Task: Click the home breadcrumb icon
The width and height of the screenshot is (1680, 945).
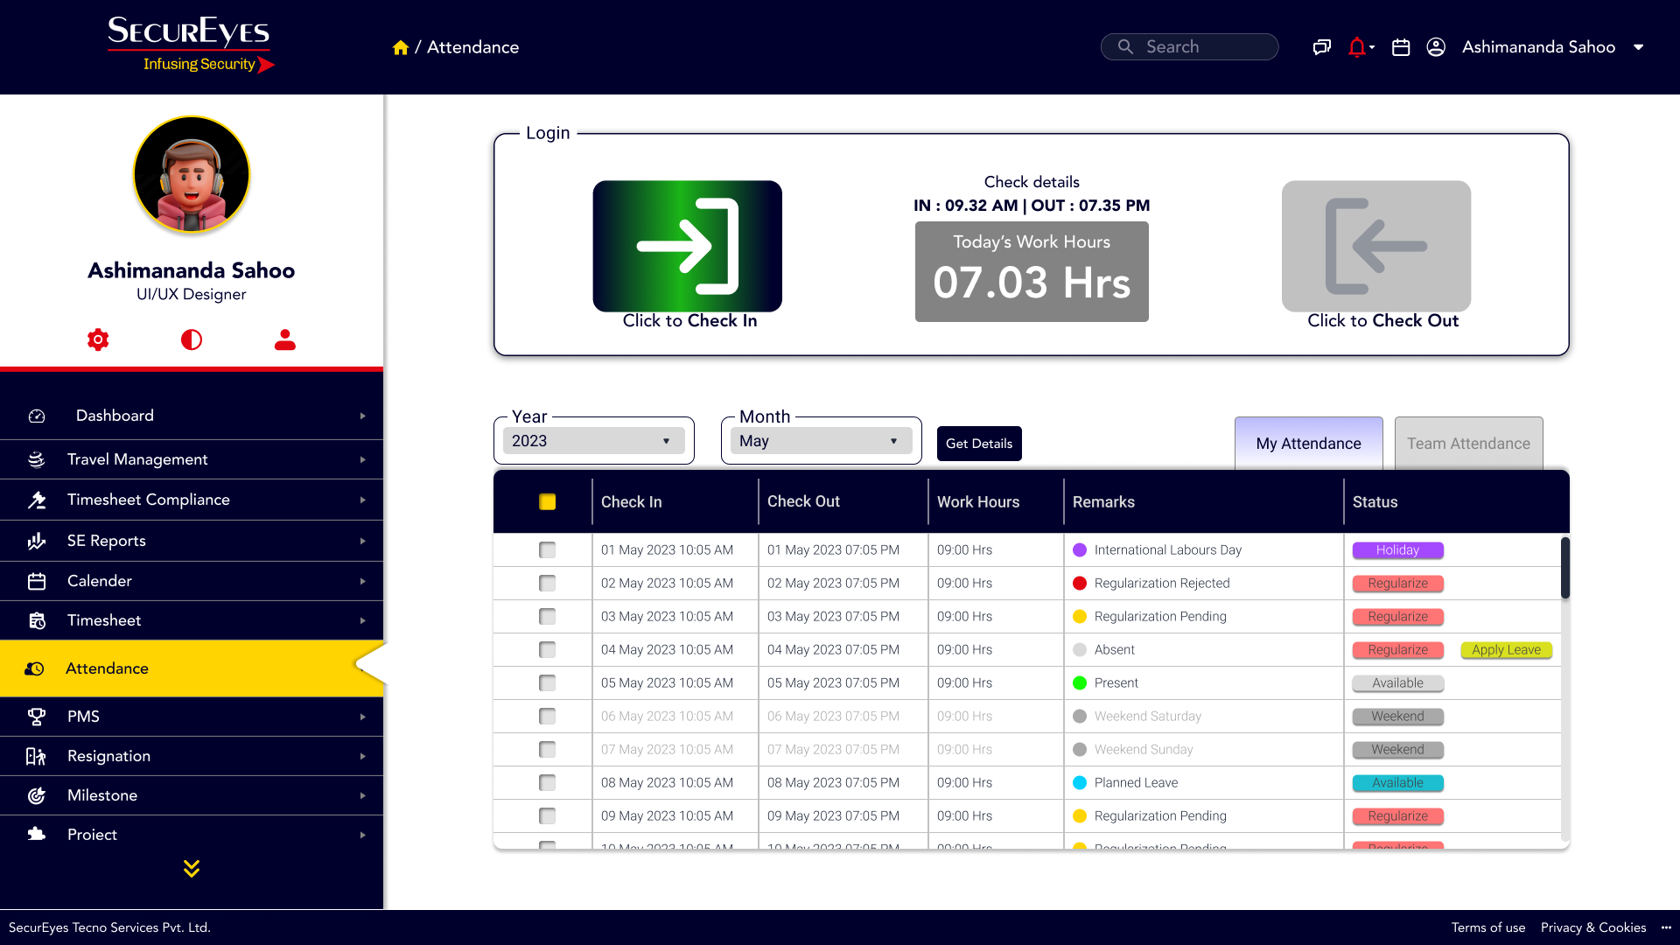Action: tap(401, 47)
